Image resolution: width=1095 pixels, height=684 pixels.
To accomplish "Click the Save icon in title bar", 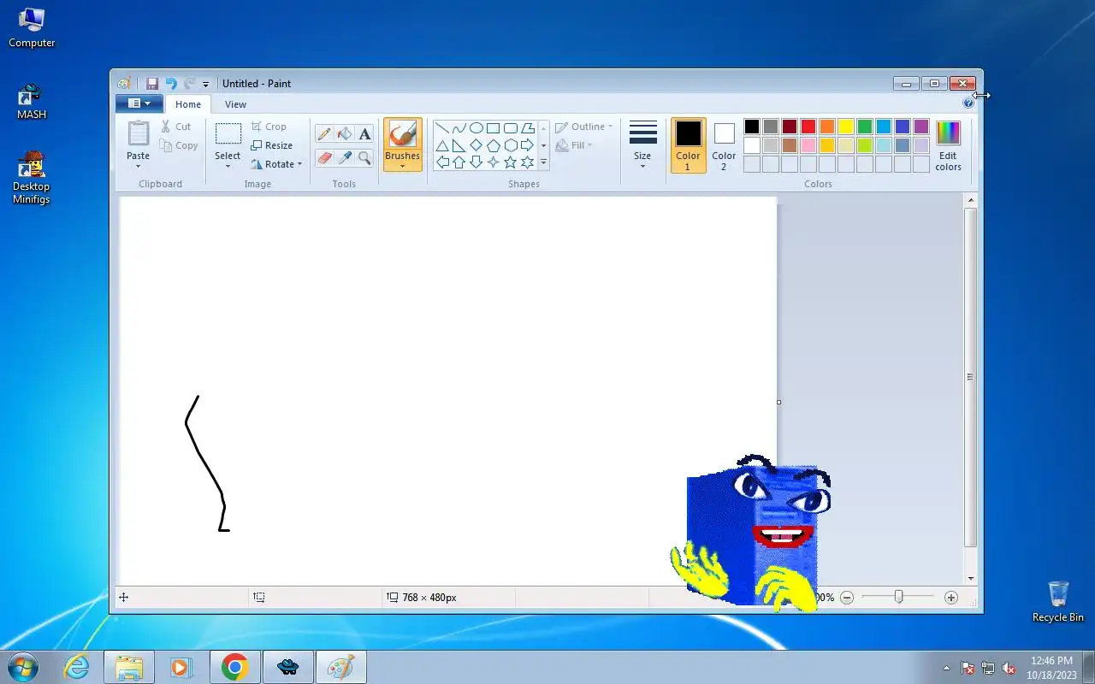I will 152,84.
